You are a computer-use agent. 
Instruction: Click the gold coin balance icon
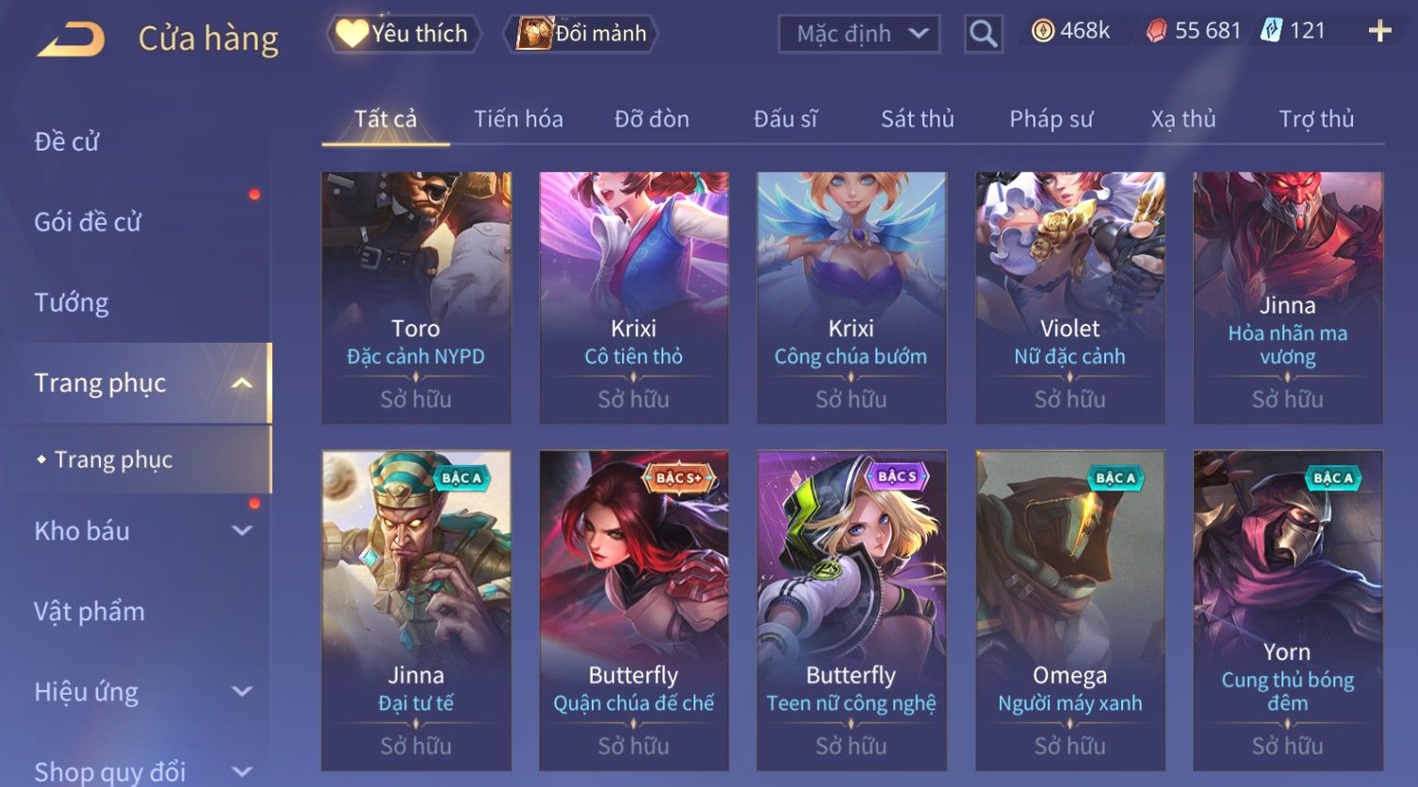pyautogui.click(x=1042, y=31)
